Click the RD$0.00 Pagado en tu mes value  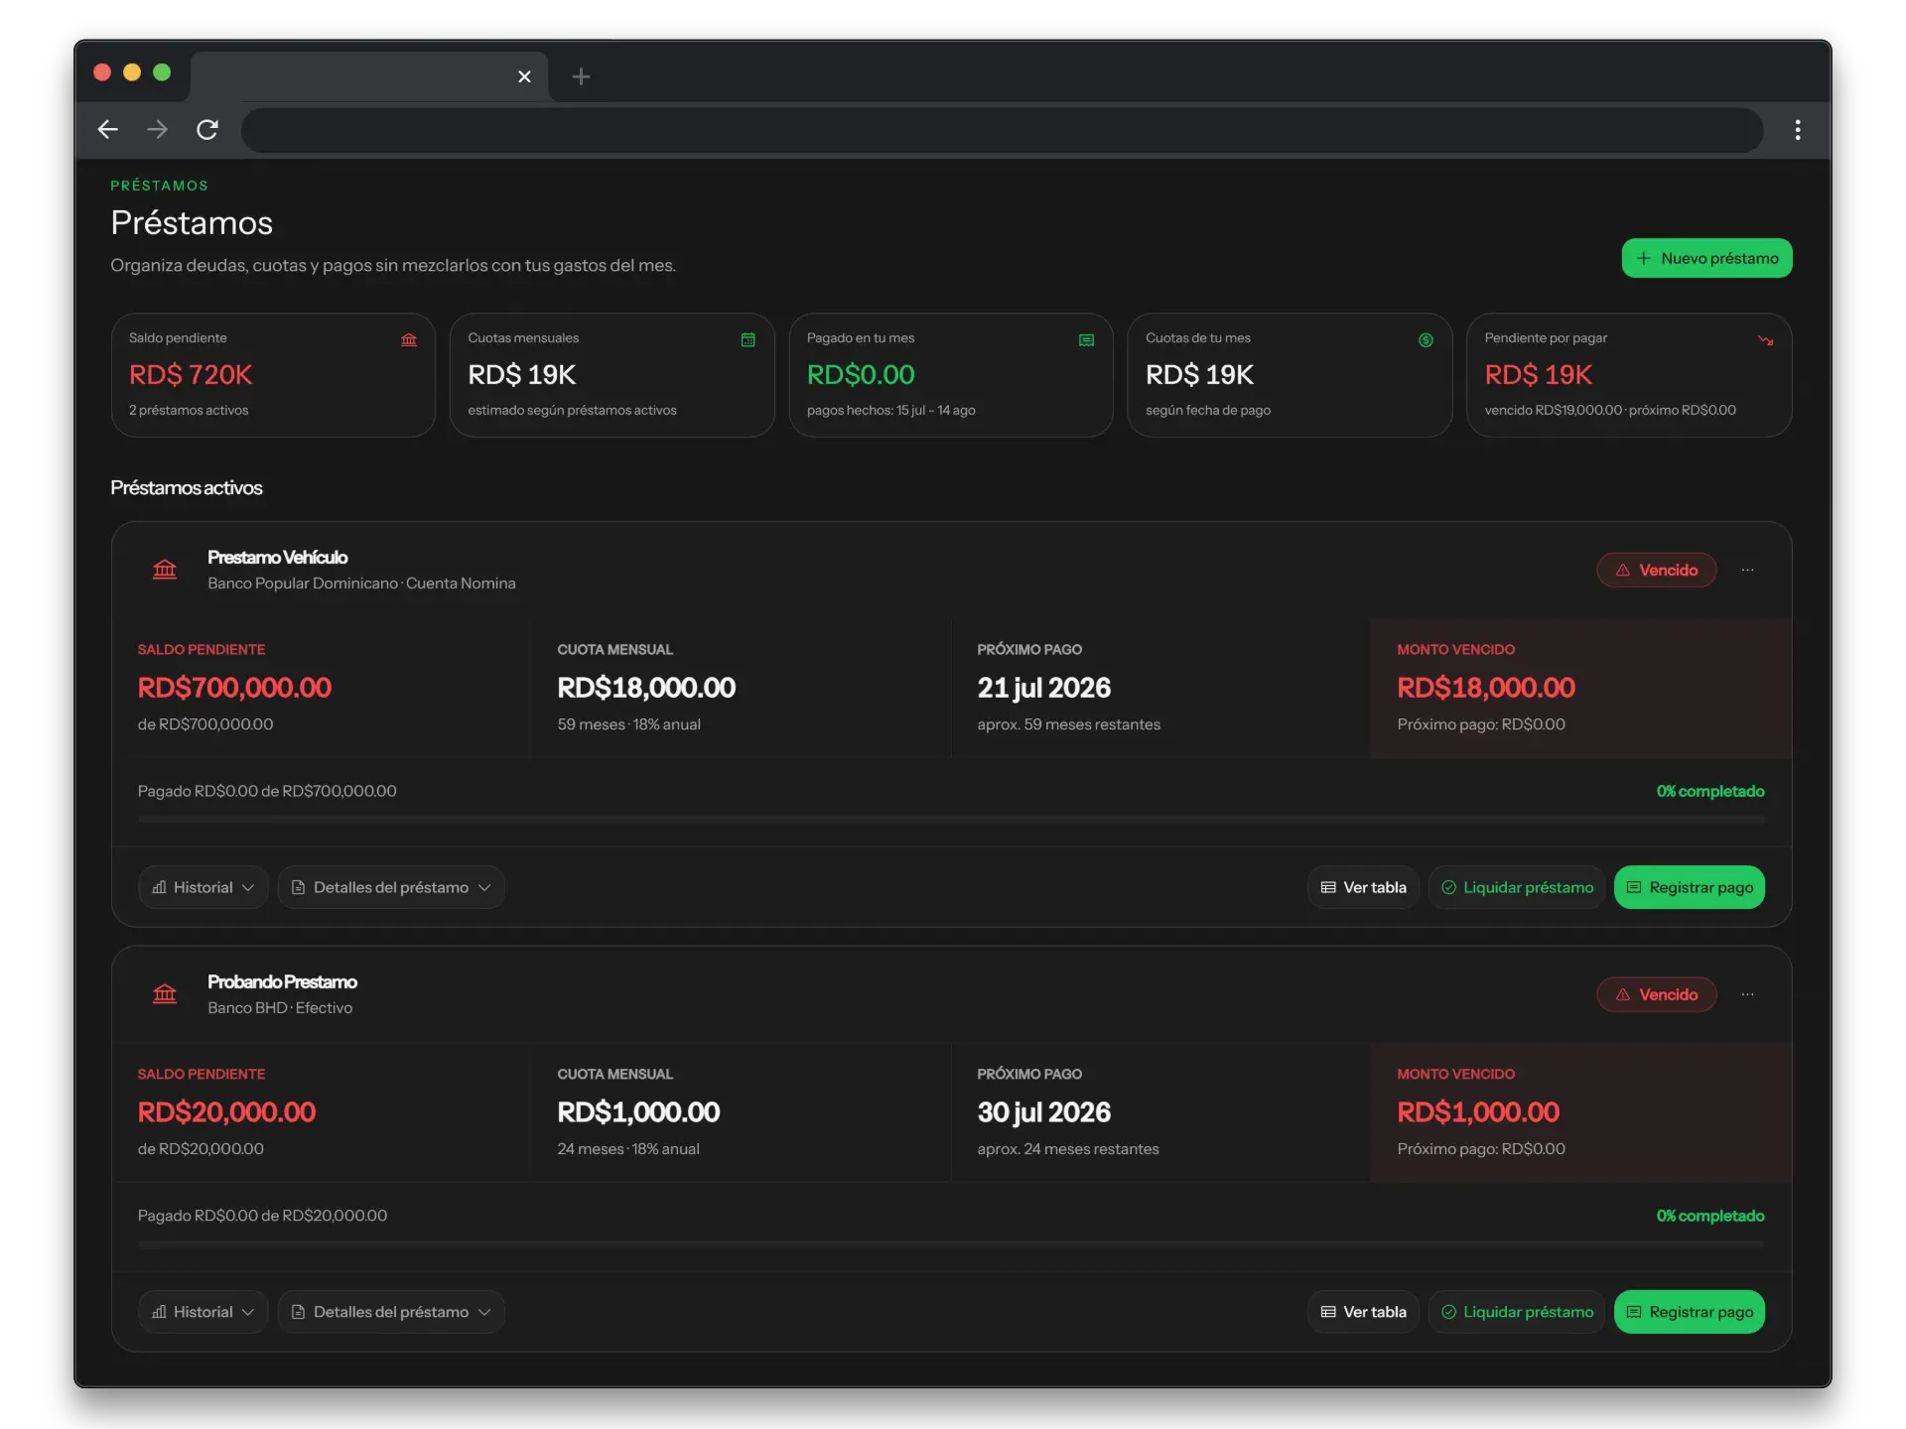pyautogui.click(x=861, y=374)
